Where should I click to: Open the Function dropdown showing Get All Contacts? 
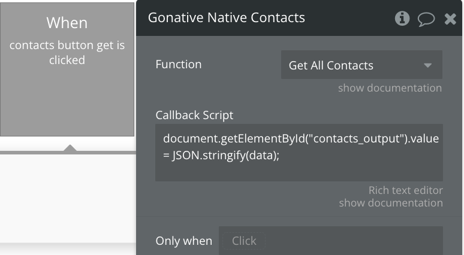361,65
